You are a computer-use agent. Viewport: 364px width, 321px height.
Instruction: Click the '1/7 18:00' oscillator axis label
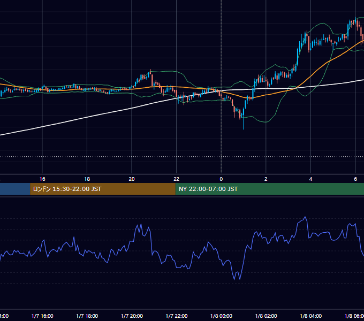(x=87, y=316)
